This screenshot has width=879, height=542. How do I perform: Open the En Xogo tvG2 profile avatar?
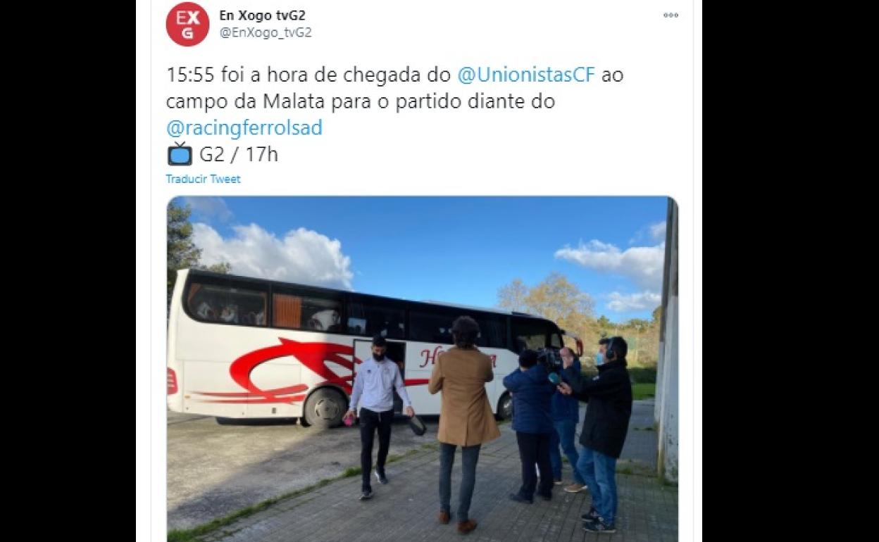[187, 24]
